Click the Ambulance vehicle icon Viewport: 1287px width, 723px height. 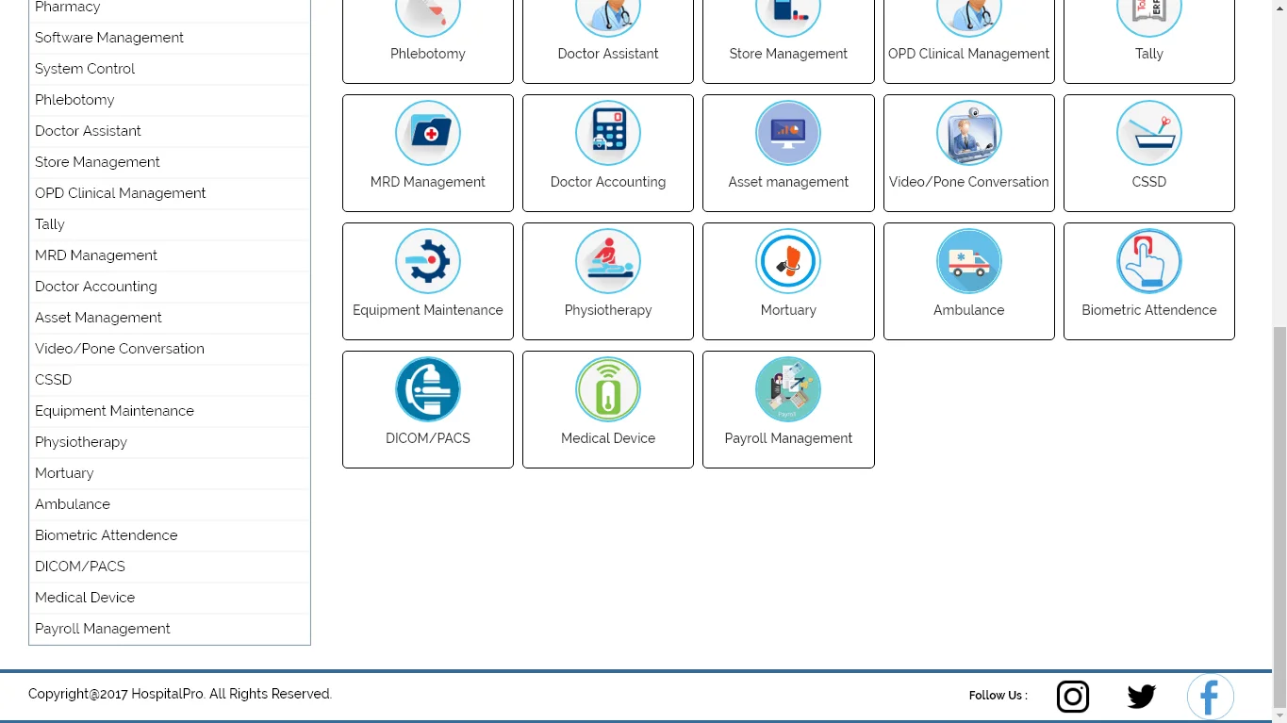click(968, 261)
